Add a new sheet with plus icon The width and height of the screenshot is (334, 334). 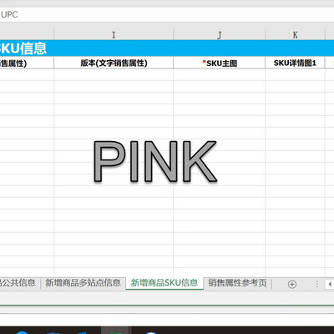point(292,284)
